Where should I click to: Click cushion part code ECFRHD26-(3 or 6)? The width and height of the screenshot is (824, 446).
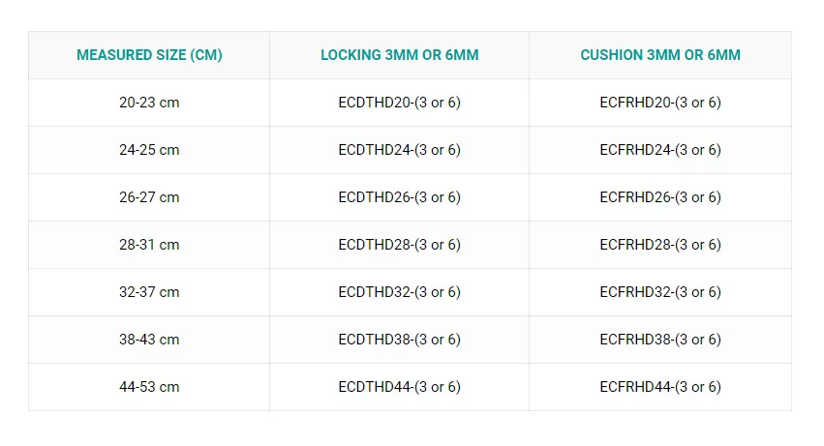click(660, 197)
